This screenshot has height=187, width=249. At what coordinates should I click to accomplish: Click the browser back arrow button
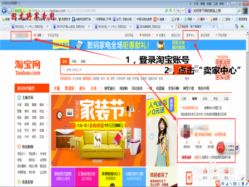(4, 11)
